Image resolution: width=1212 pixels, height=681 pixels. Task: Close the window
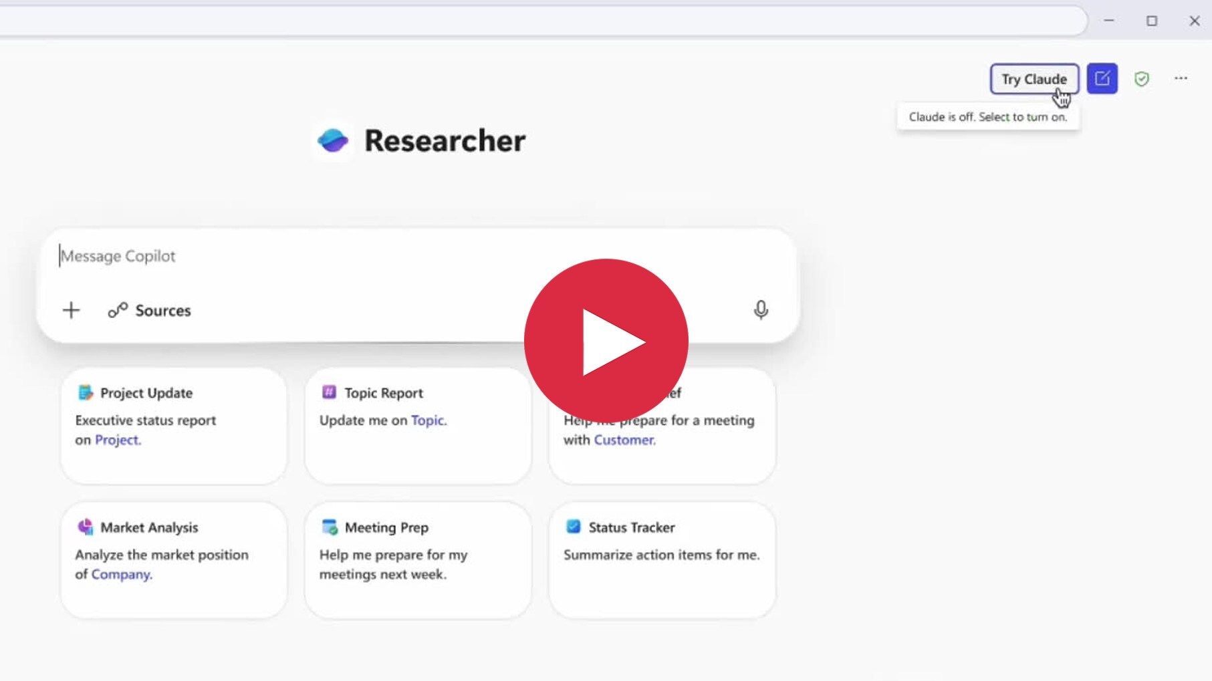coord(1195,21)
